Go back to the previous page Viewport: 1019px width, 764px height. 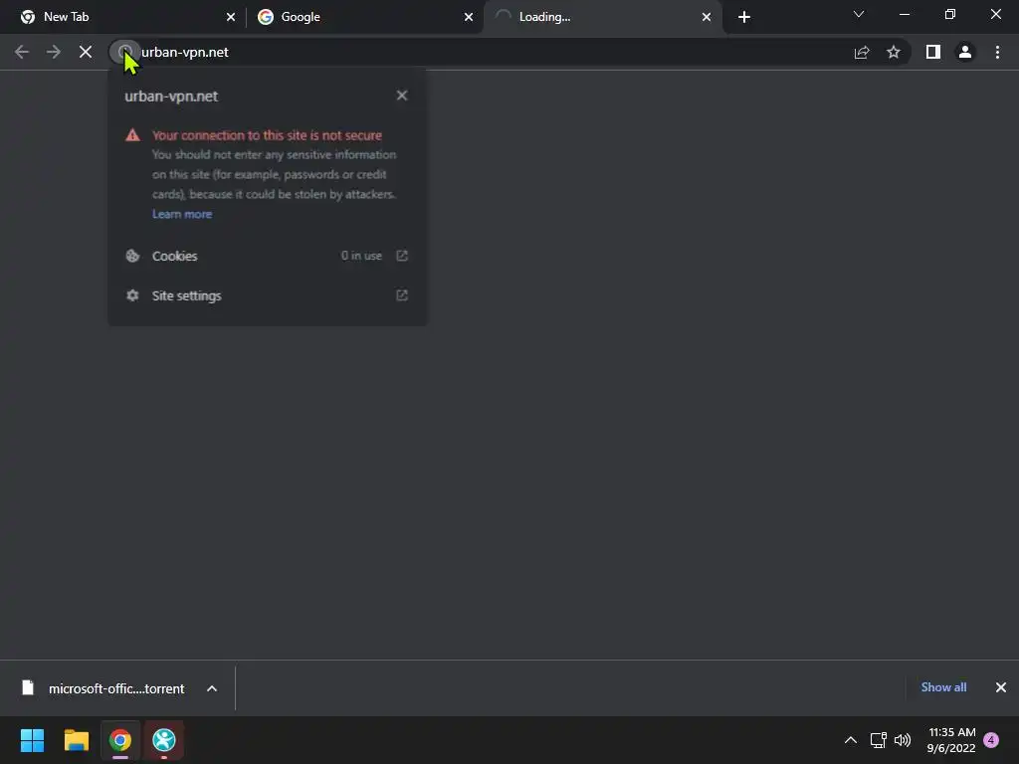tap(22, 52)
